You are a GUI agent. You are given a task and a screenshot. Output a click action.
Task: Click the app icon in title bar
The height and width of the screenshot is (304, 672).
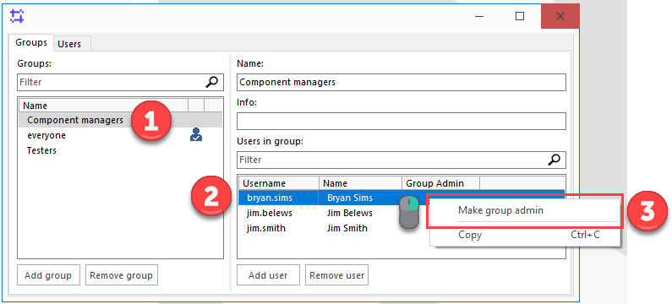click(x=17, y=17)
